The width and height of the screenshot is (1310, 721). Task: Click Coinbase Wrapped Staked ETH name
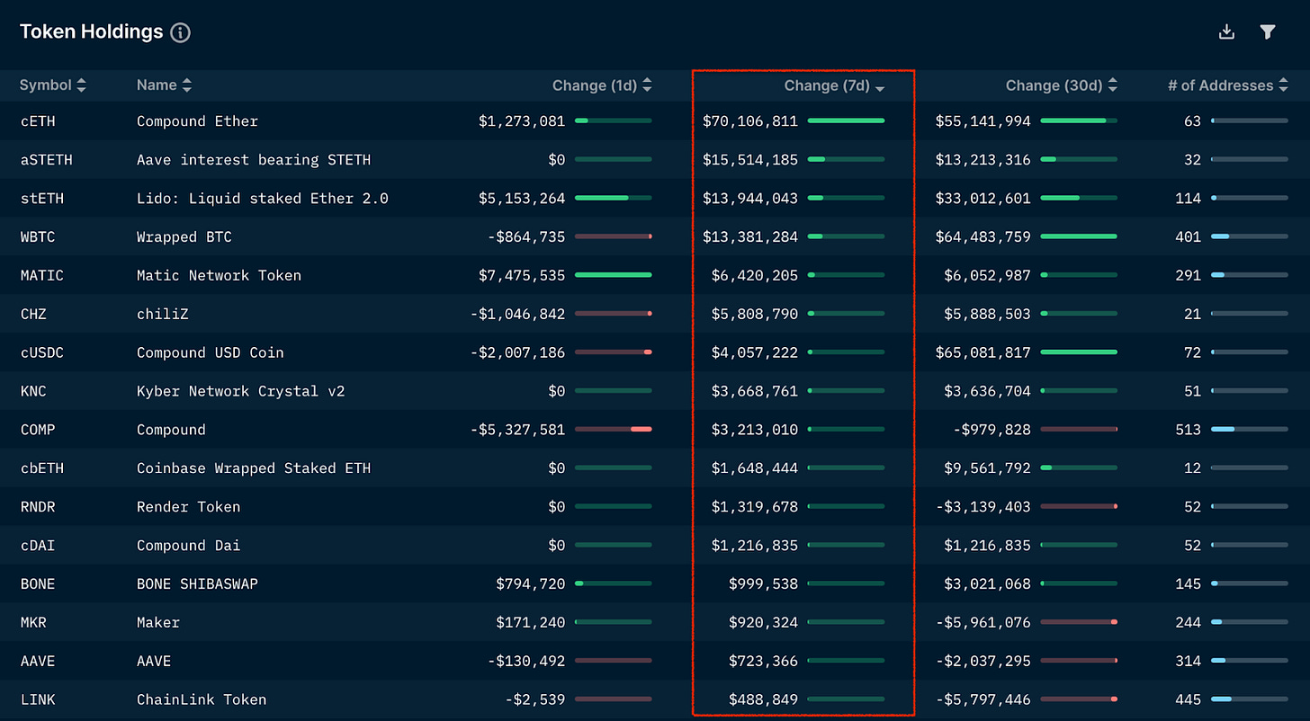[254, 469]
